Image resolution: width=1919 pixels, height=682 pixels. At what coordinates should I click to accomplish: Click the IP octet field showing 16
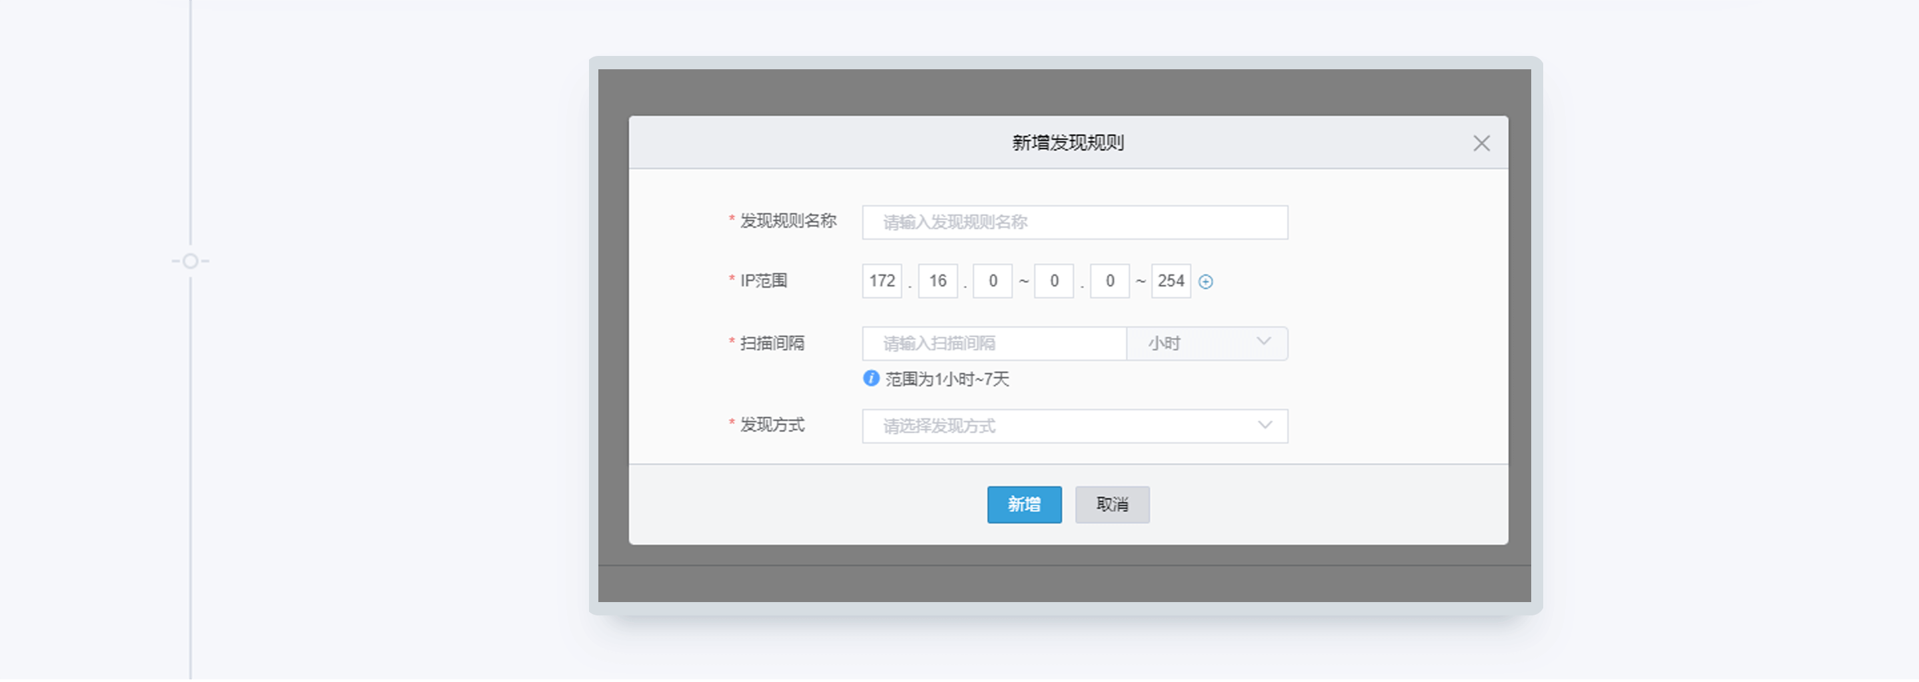[x=937, y=282]
